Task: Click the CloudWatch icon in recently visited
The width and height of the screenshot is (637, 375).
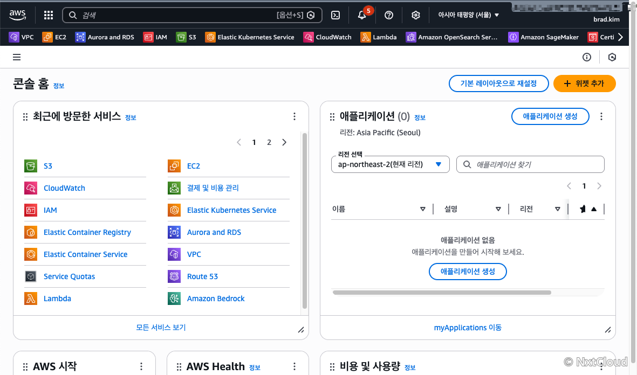Action: pyautogui.click(x=31, y=188)
